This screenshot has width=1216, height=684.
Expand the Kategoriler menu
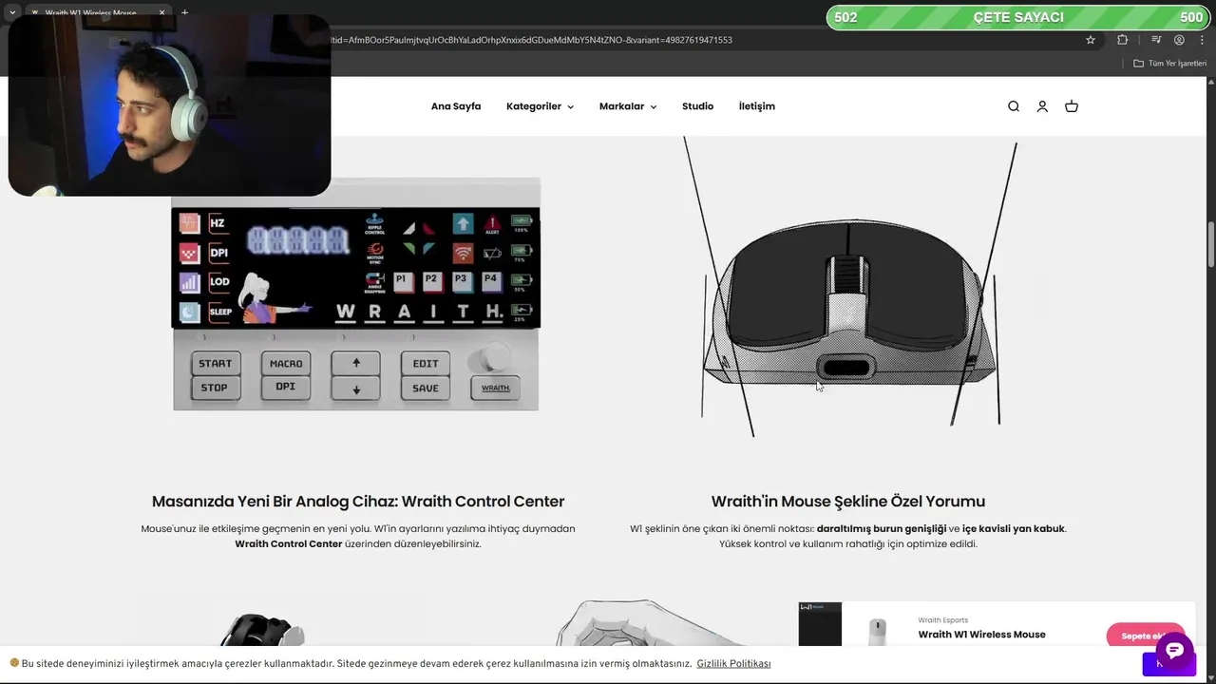(x=540, y=106)
